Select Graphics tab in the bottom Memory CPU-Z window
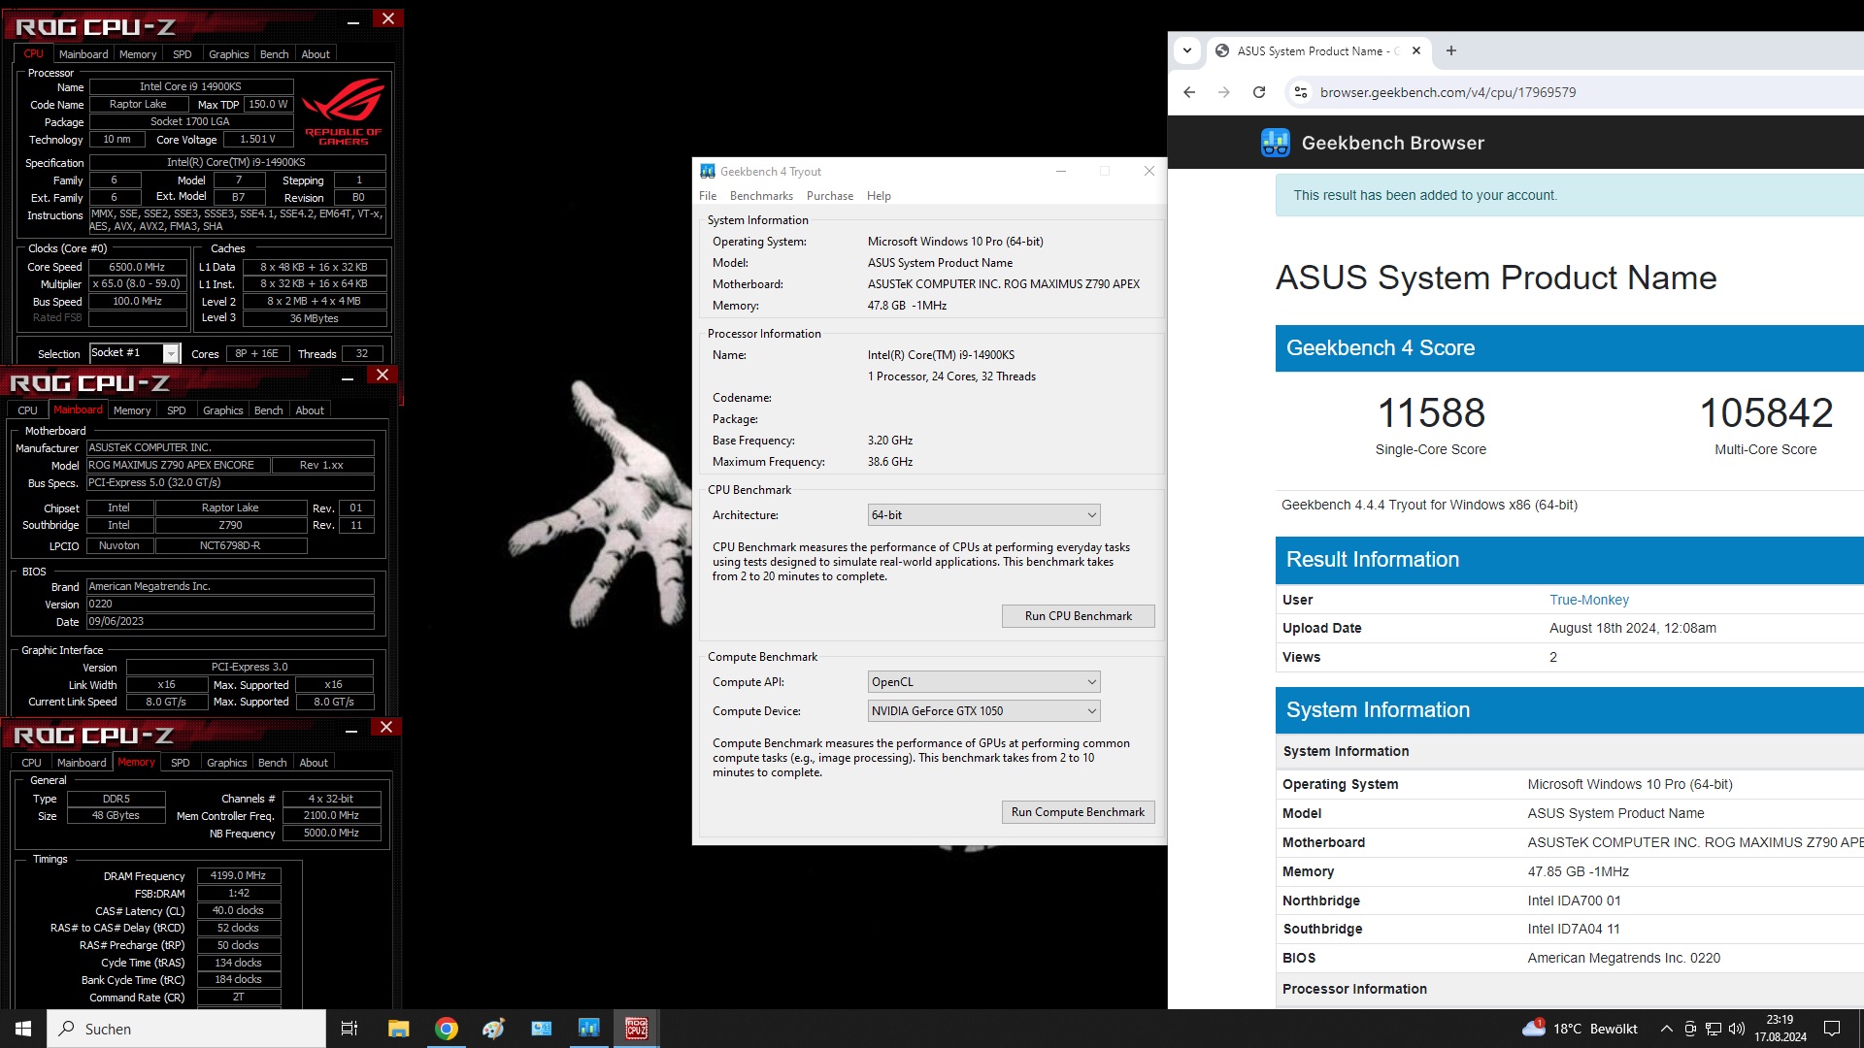Viewport: 1864px width, 1048px height. tap(227, 763)
